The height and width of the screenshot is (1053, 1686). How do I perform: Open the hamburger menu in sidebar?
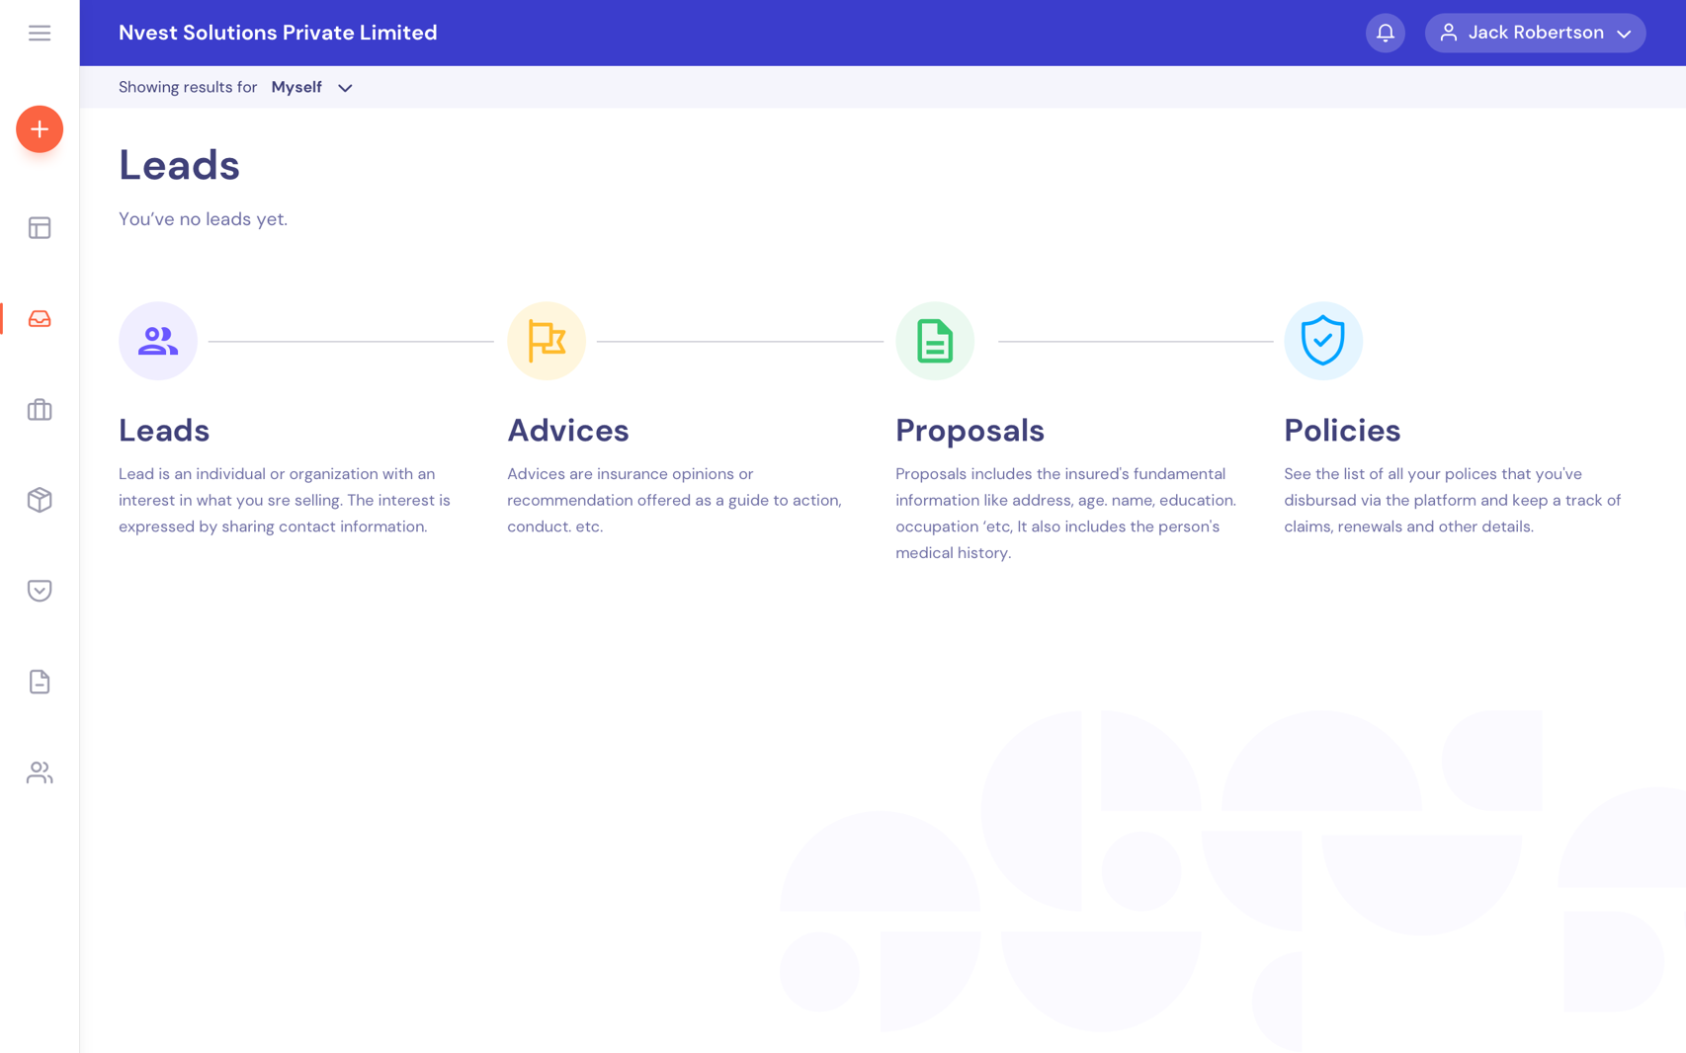(x=40, y=33)
